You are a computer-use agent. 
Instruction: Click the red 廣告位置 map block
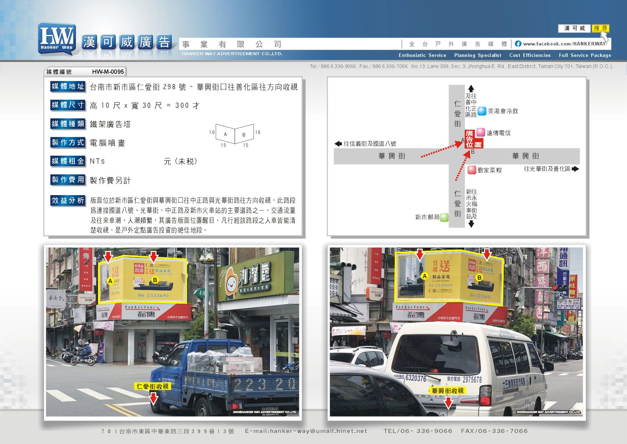click(x=474, y=139)
